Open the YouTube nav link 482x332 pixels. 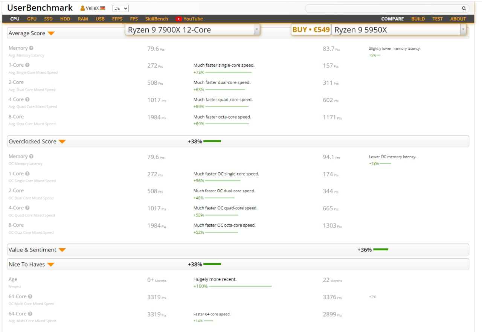[x=193, y=19]
